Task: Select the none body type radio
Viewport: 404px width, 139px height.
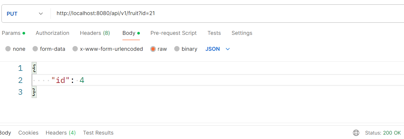Action: click(8, 49)
